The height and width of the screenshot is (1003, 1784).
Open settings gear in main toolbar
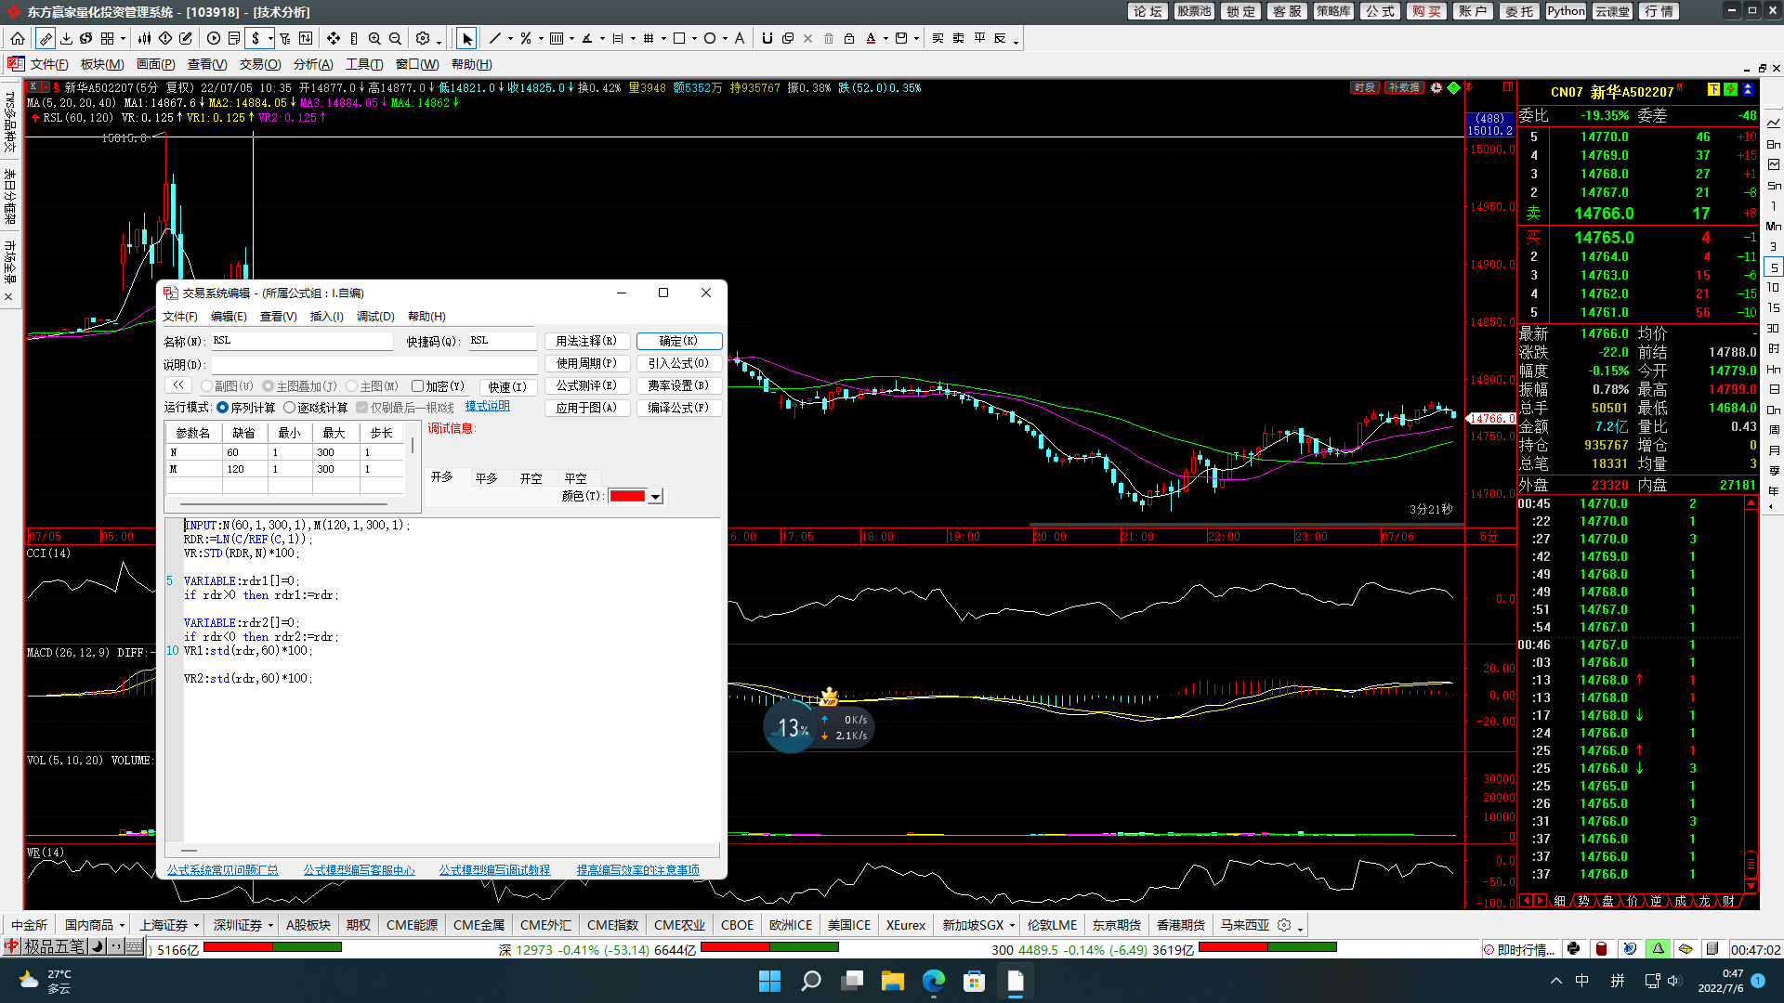[423, 38]
